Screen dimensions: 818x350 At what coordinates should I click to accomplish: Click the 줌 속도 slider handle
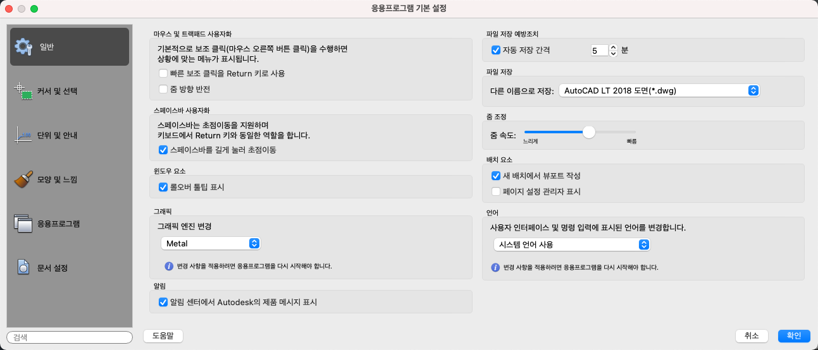tap(589, 132)
